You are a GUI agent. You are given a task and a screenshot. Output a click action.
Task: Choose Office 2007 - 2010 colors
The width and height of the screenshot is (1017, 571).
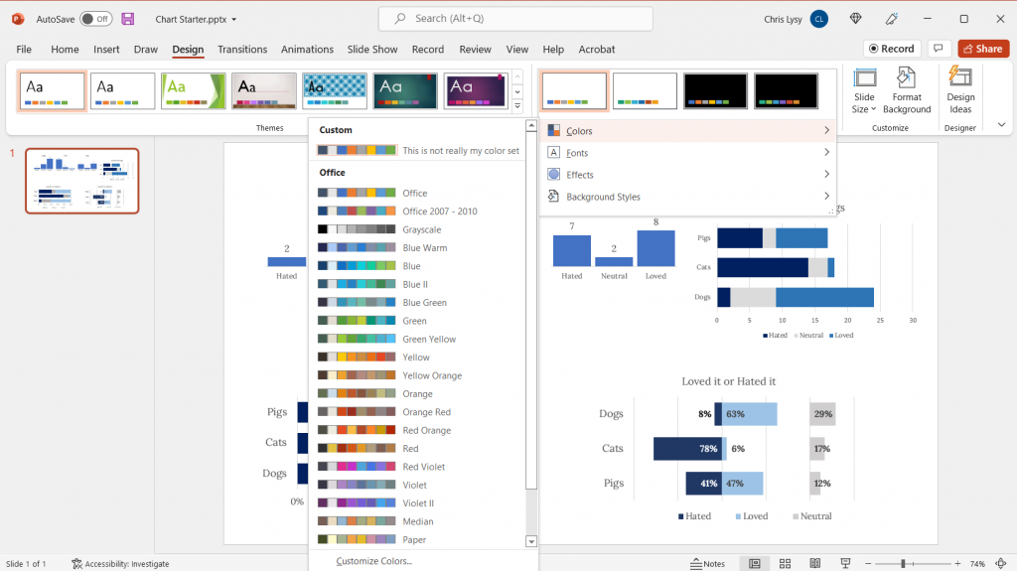coord(420,212)
